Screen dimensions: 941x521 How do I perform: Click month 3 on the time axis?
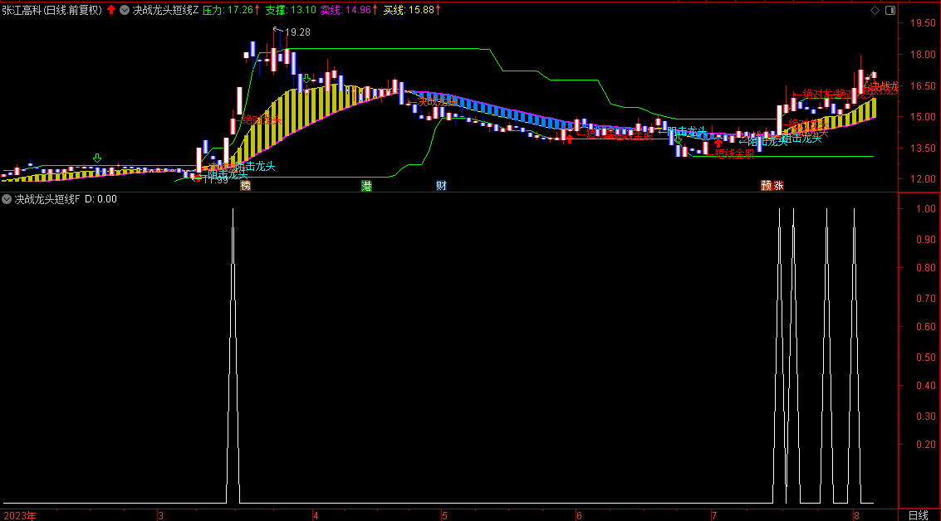(x=160, y=515)
